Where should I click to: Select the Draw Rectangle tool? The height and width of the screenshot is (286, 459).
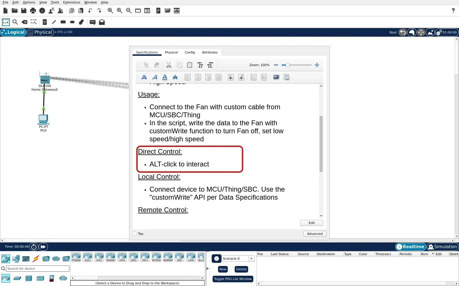tap(63, 22)
